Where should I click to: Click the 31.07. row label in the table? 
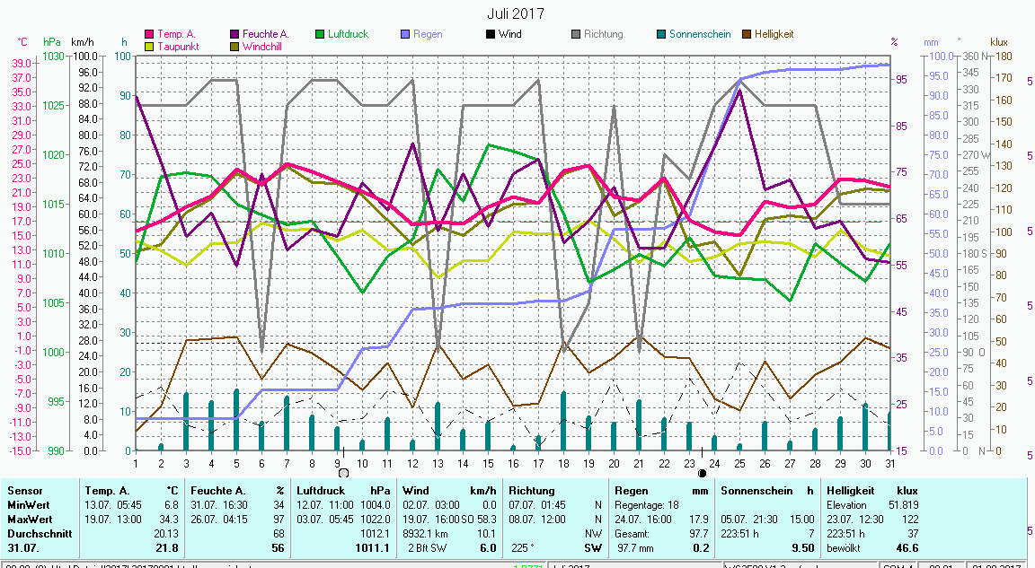(22, 547)
